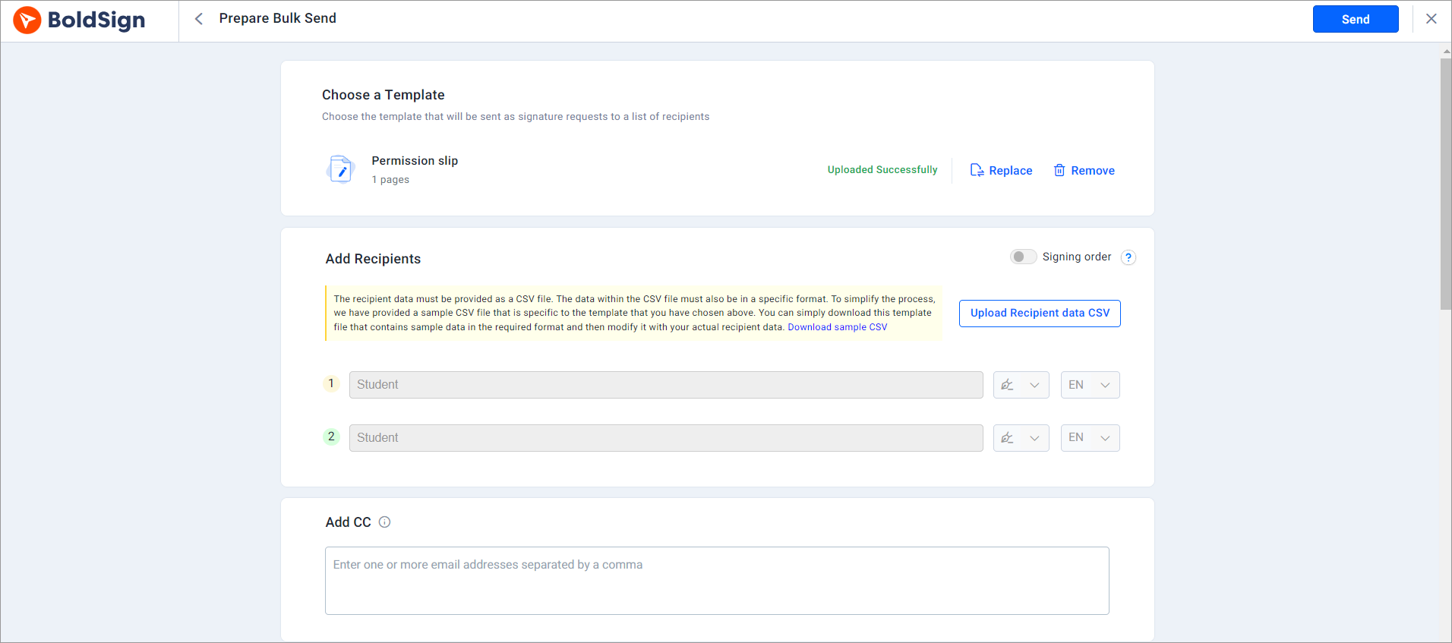The width and height of the screenshot is (1452, 643).
Task: Replace the uploaded template
Action: [x=1001, y=170]
